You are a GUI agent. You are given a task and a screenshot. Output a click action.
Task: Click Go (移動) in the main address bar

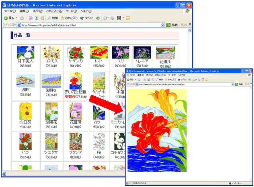coord(172,25)
